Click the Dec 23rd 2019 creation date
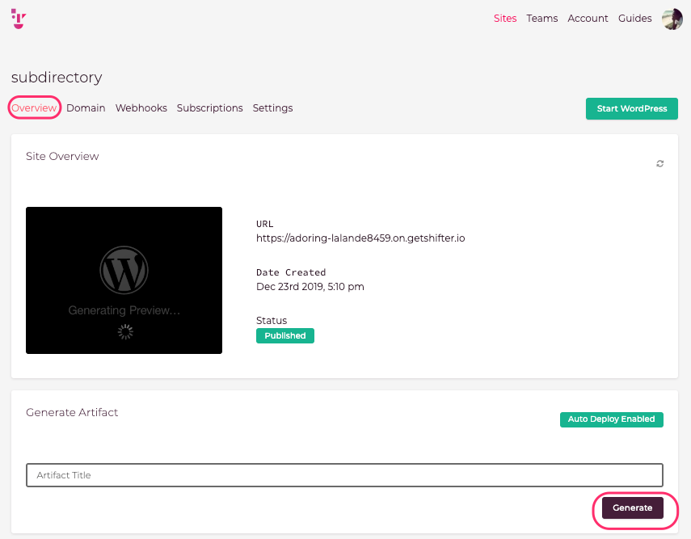 tap(310, 287)
